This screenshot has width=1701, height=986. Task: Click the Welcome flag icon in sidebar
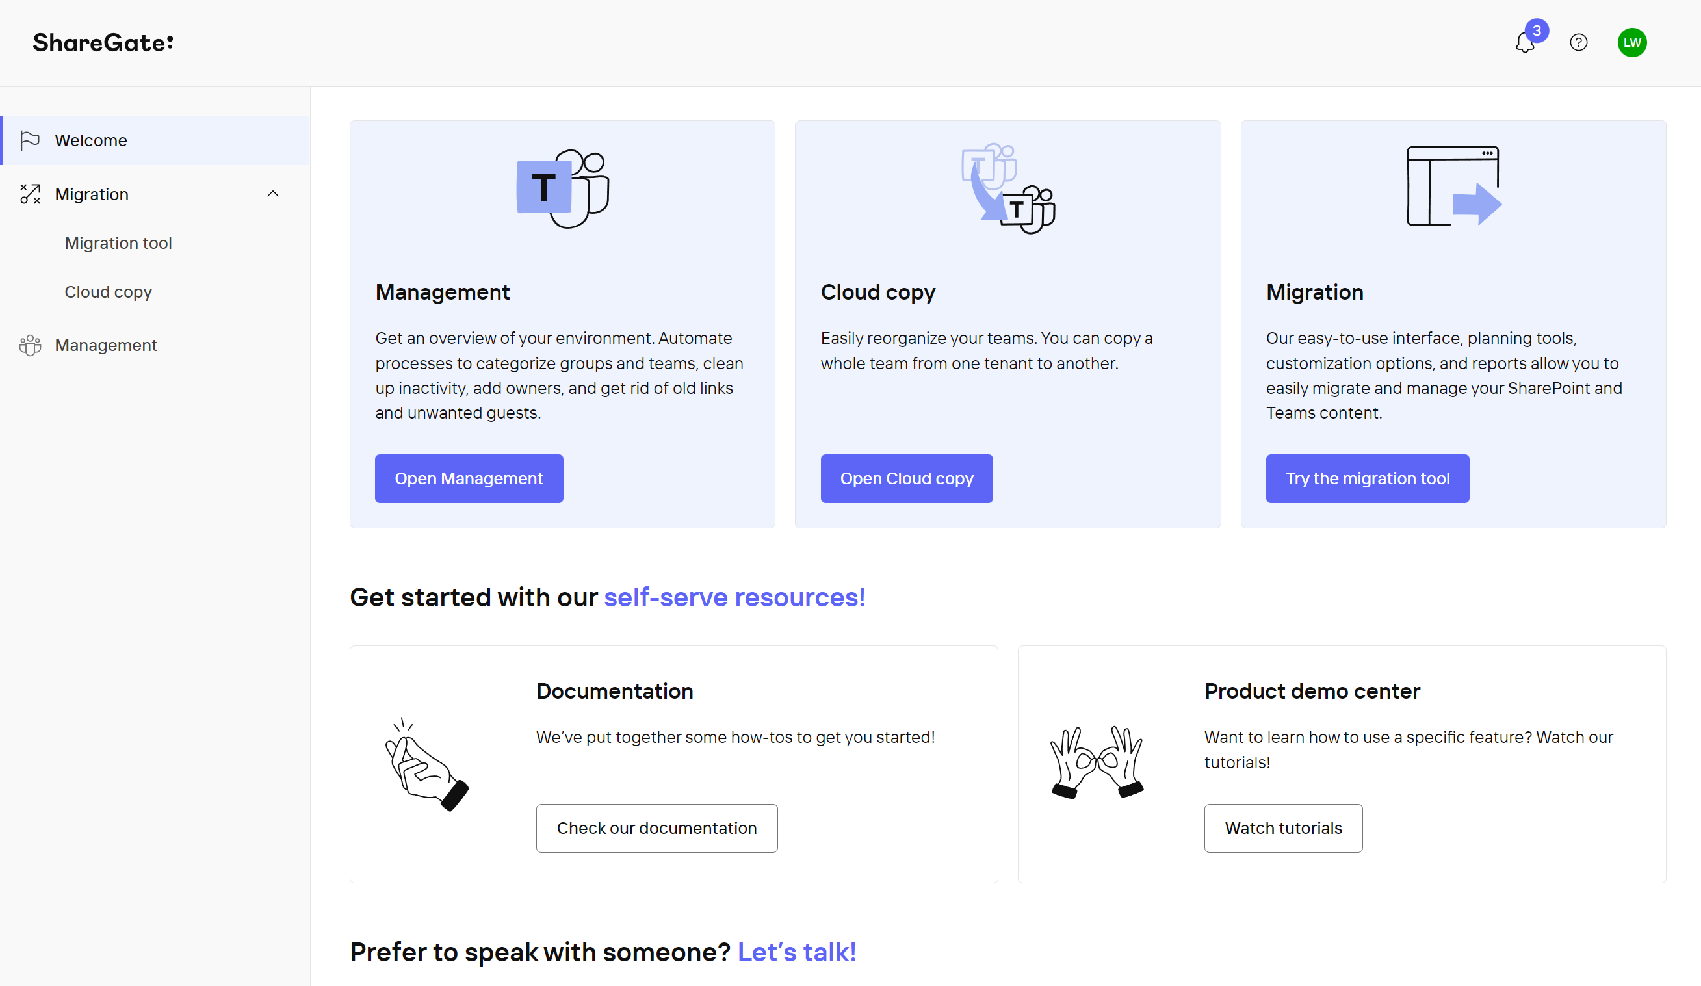pyautogui.click(x=30, y=140)
